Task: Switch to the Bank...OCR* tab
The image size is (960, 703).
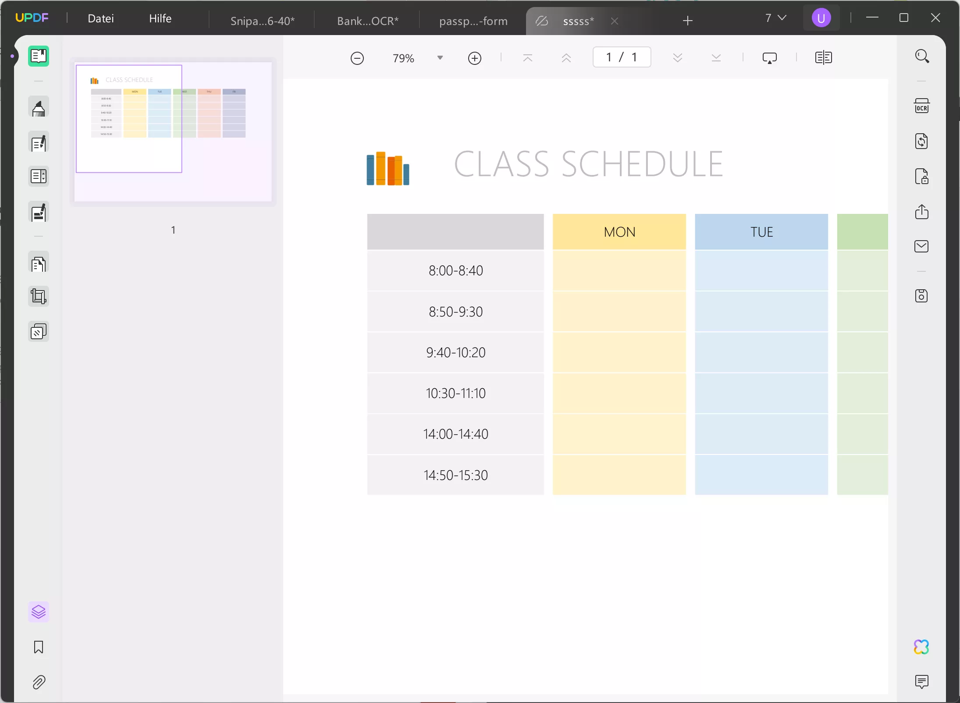Action: (367, 21)
